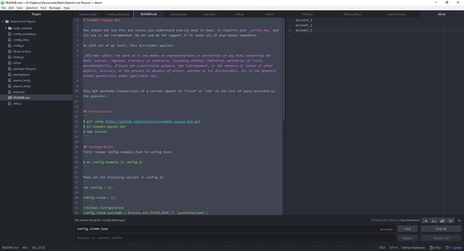This screenshot has width=464, height=251.
Task: Open the package.json file in tree
Action: pyautogui.click(x=21, y=75)
